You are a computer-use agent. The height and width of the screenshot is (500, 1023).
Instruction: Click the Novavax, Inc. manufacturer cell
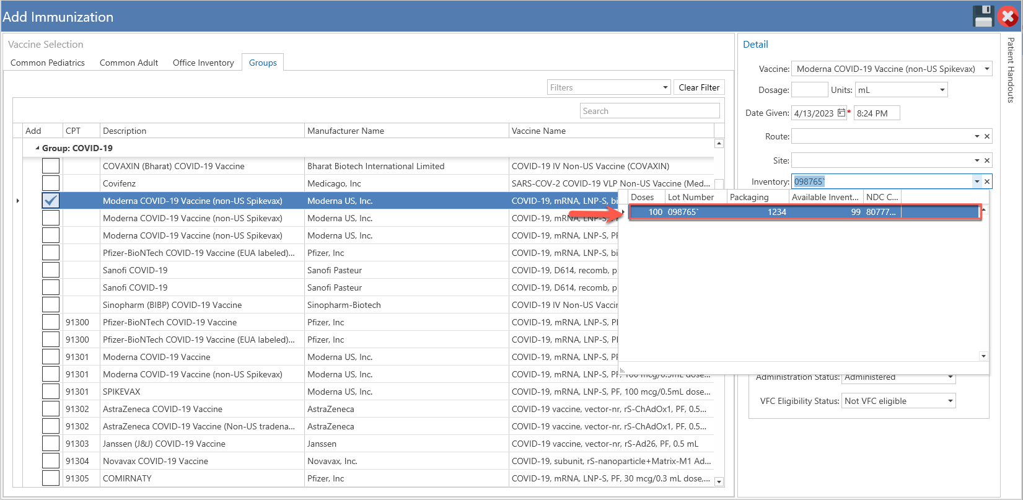(x=406, y=461)
